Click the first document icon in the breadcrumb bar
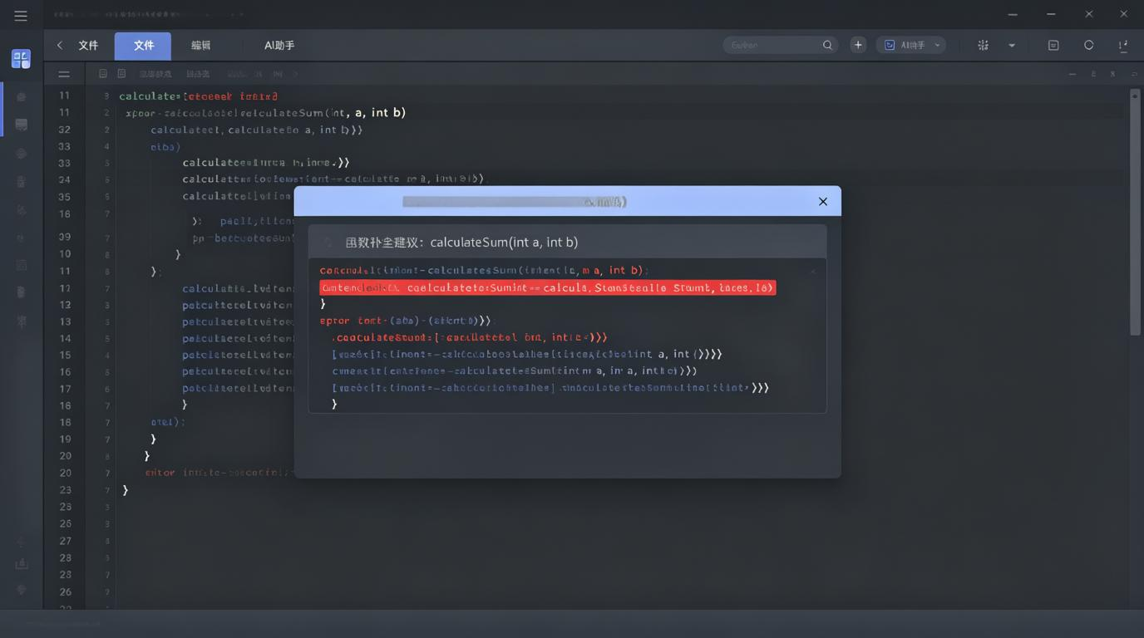Screen dimensions: 1144x638 coord(103,74)
